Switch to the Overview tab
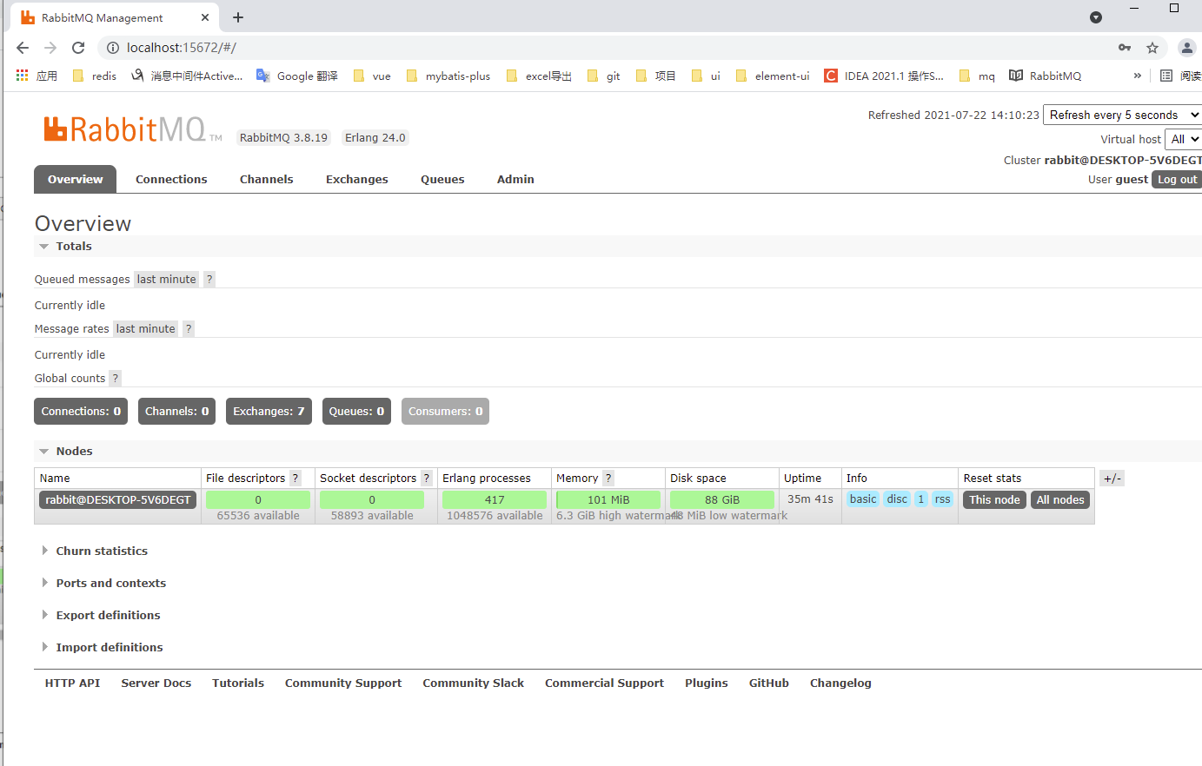 (x=75, y=179)
